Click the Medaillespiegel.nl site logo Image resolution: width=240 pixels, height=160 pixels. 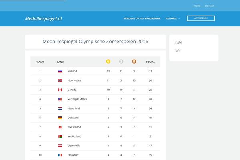tap(44, 19)
